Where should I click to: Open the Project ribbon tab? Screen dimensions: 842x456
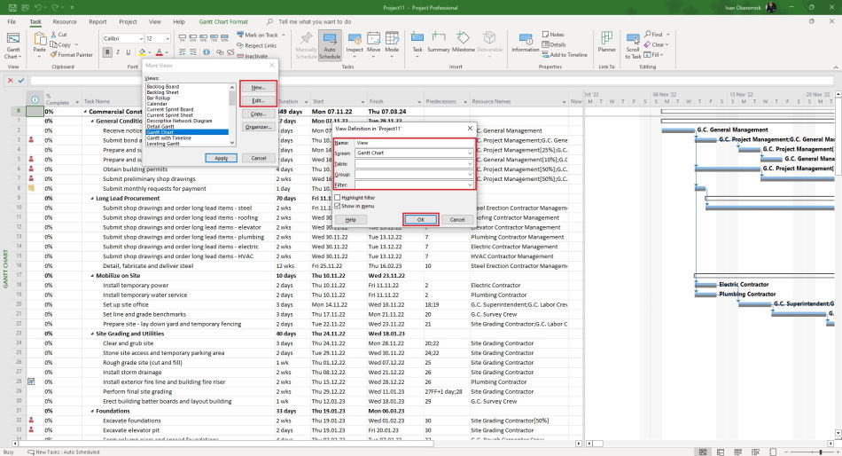(128, 21)
